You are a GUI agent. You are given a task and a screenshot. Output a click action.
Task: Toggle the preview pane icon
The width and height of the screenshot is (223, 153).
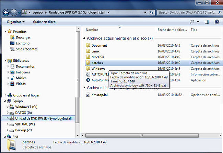click(x=207, y=22)
